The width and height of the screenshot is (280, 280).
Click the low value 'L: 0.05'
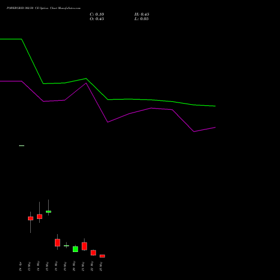[x=142, y=19]
